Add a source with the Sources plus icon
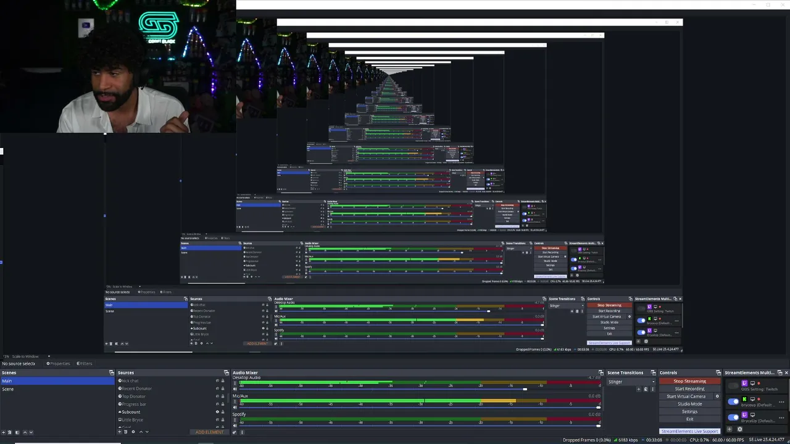The height and width of the screenshot is (444, 790). 120,432
